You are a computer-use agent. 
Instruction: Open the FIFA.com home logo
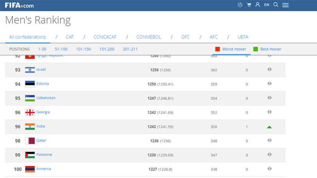(19, 5)
